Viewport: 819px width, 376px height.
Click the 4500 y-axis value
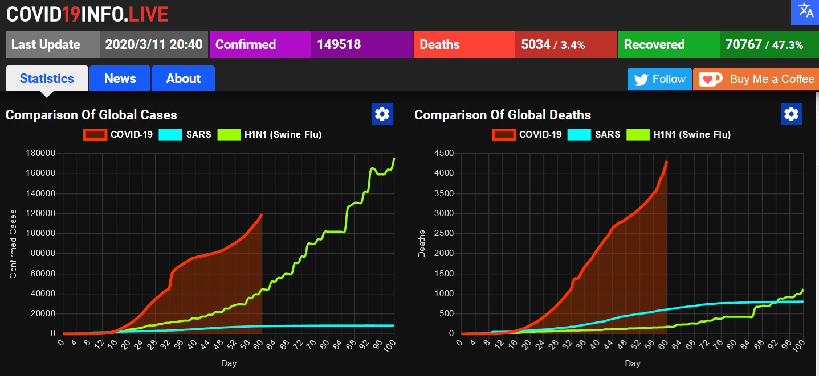coord(444,153)
